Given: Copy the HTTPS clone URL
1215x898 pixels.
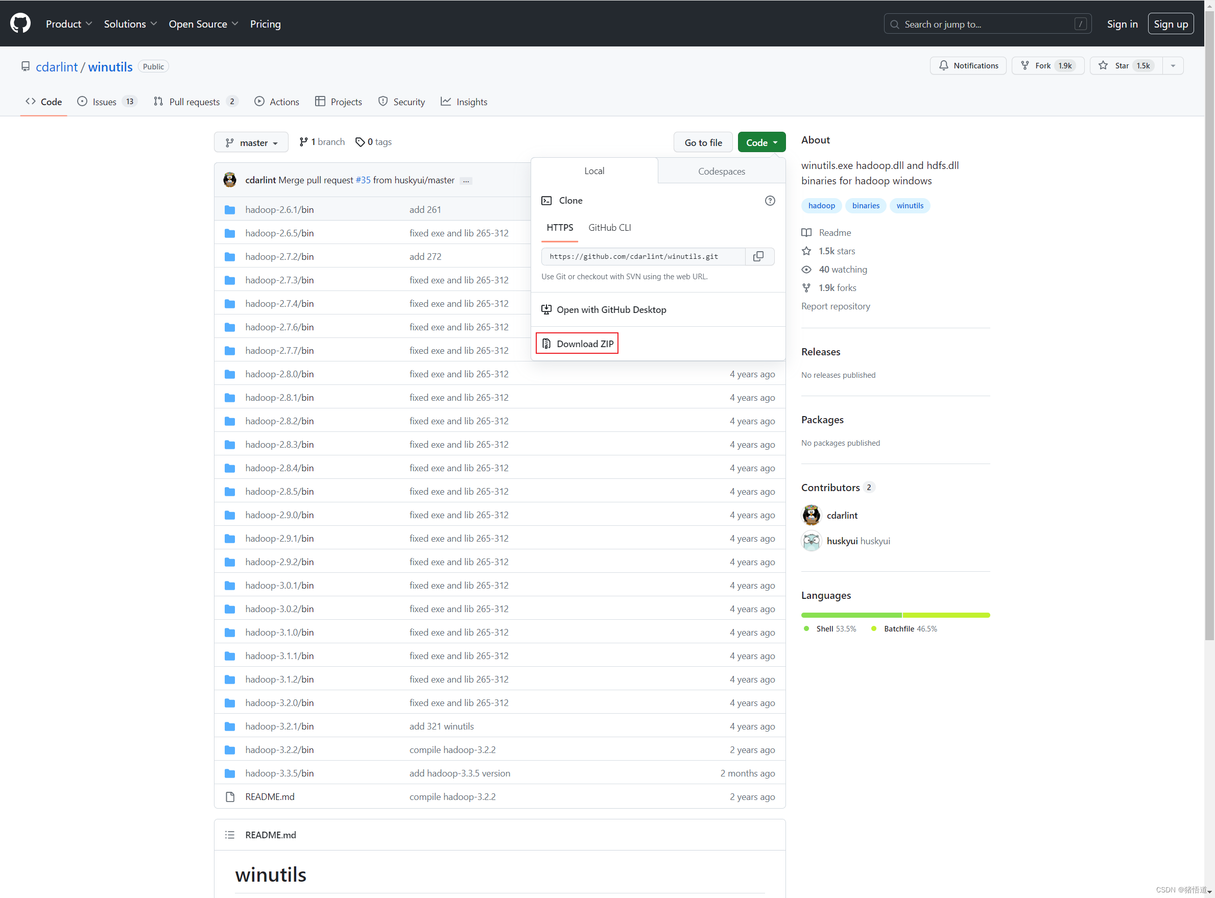Looking at the screenshot, I should 758,256.
